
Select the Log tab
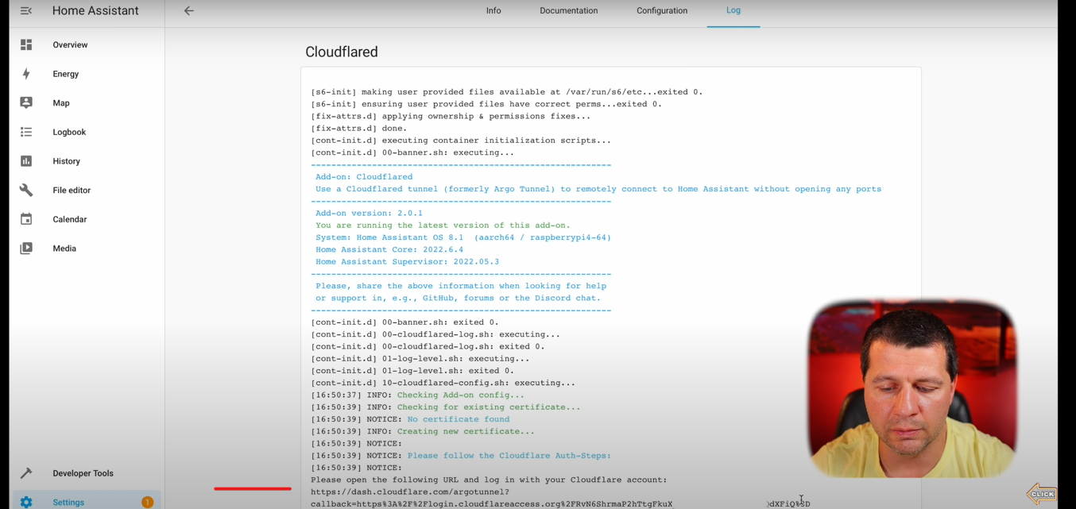[733, 11]
